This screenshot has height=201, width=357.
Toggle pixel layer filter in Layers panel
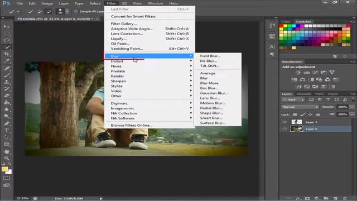click(x=311, y=99)
